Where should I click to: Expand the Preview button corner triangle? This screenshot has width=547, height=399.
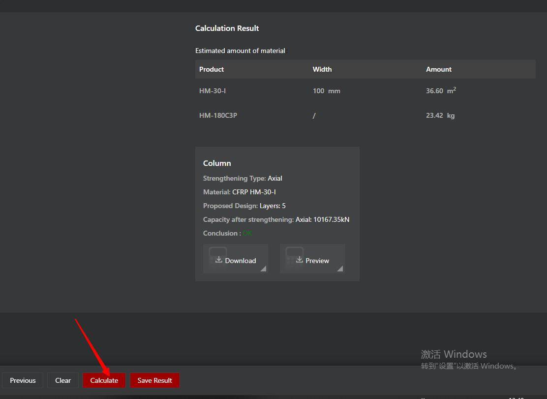(340, 268)
